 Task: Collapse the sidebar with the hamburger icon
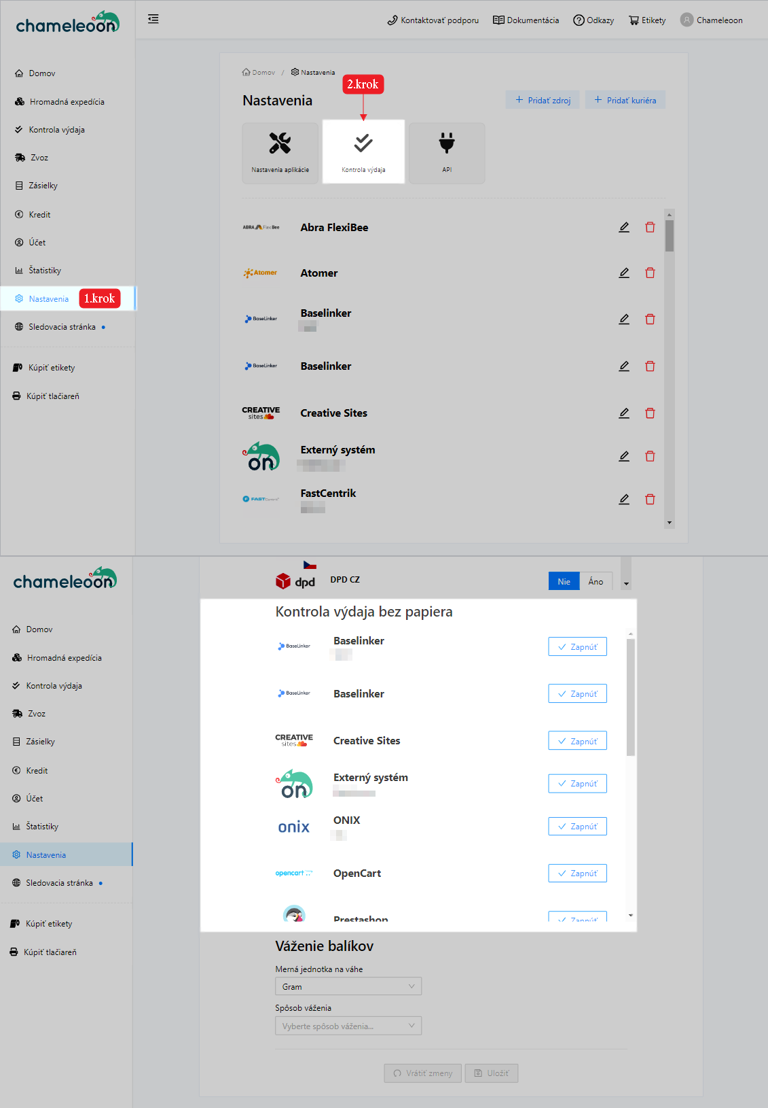(153, 19)
